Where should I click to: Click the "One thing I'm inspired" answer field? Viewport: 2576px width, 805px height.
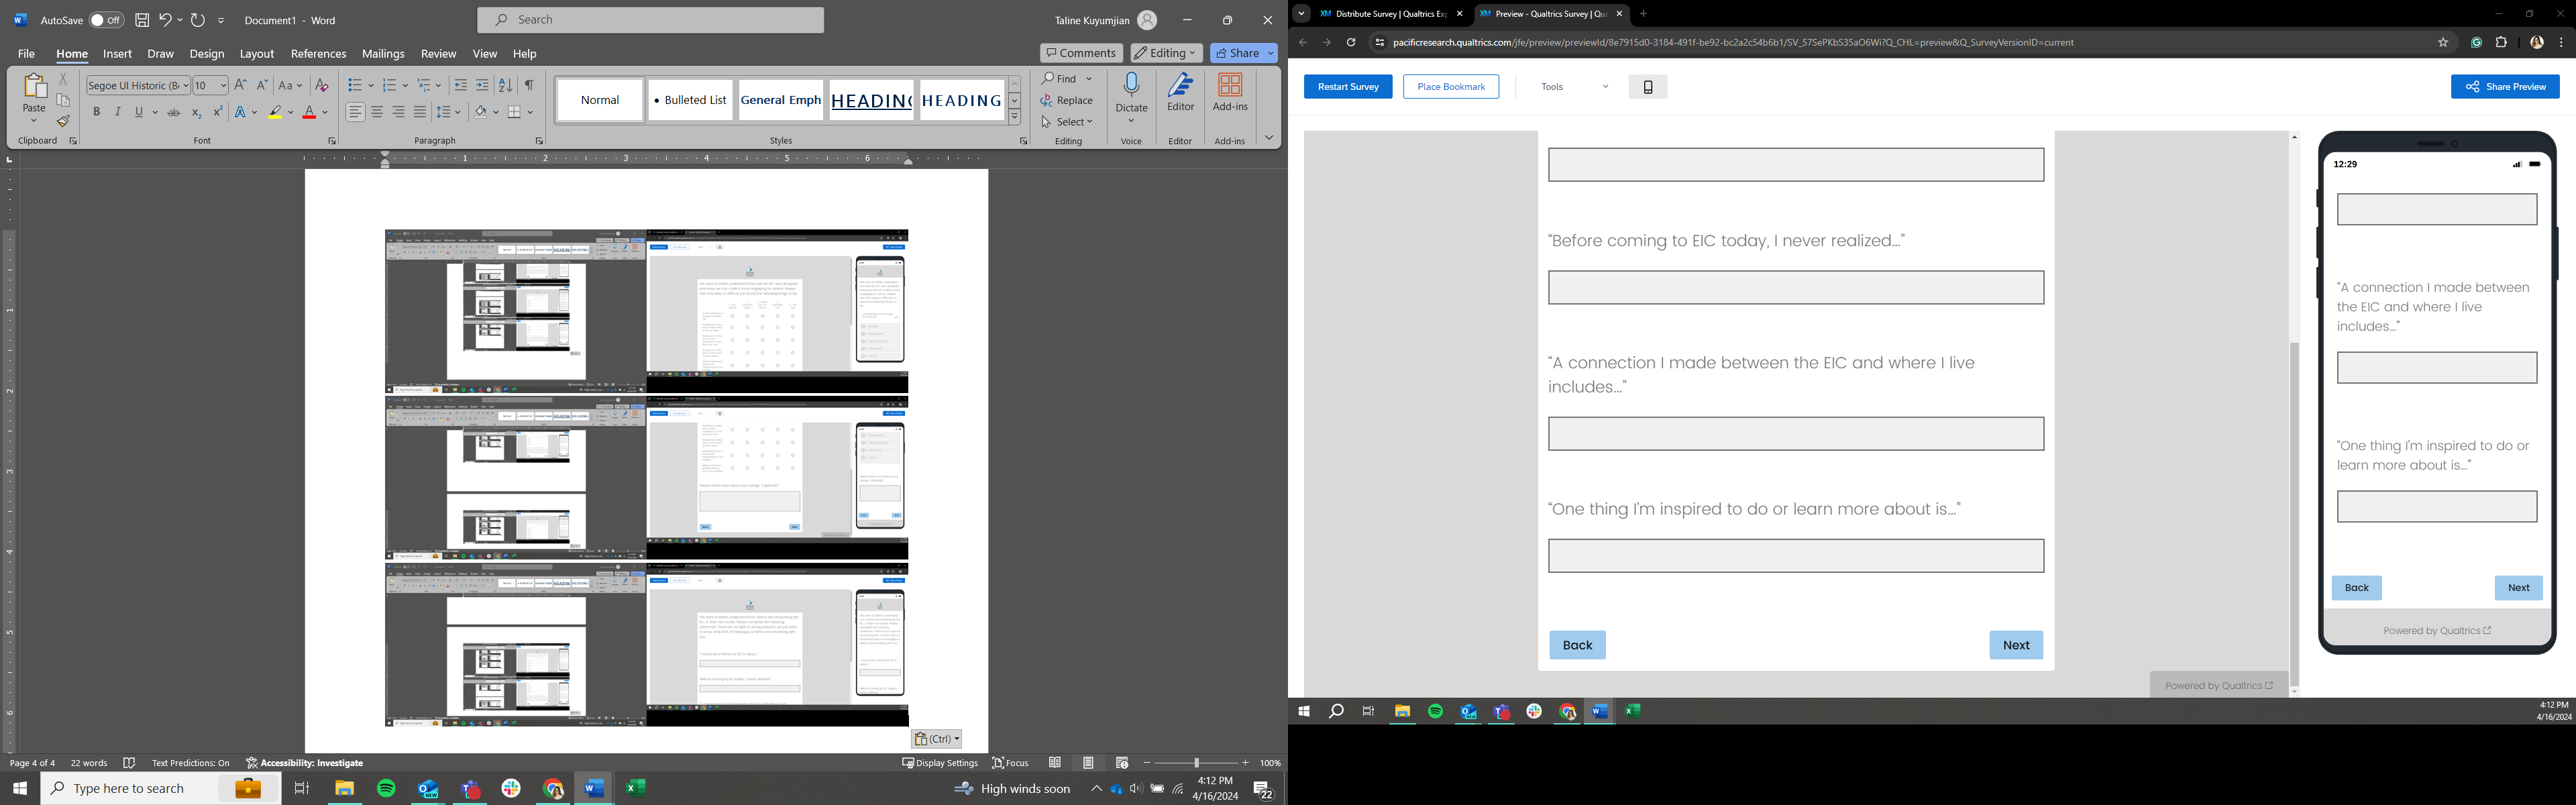click(x=1795, y=556)
